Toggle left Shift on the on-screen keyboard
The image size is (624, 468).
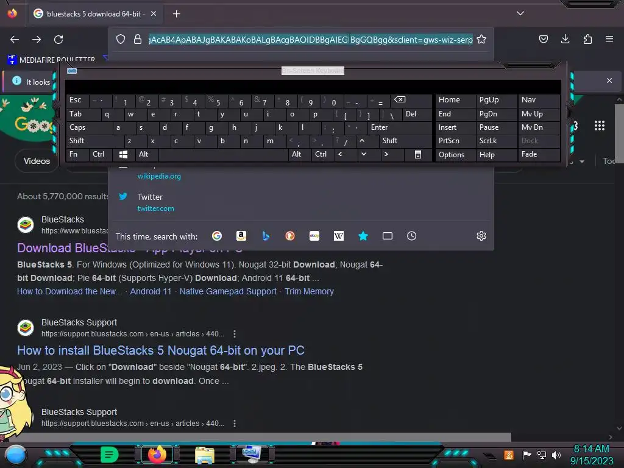tap(95, 141)
